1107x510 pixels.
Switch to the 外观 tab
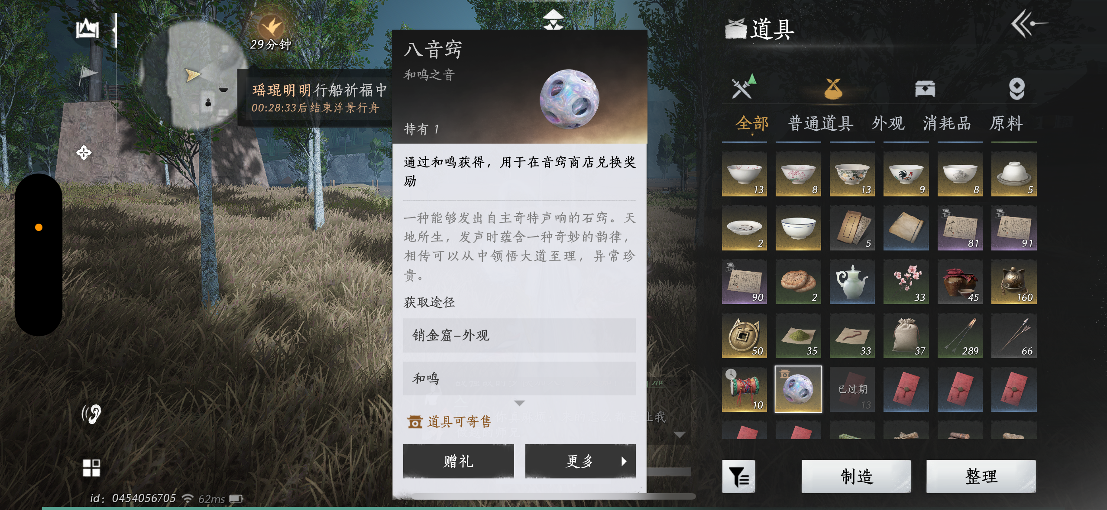pos(888,124)
